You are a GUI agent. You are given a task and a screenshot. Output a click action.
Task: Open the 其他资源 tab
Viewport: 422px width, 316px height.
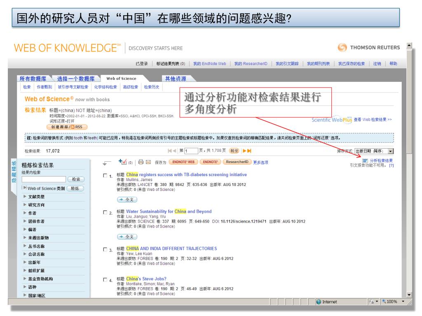[x=176, y=79]
